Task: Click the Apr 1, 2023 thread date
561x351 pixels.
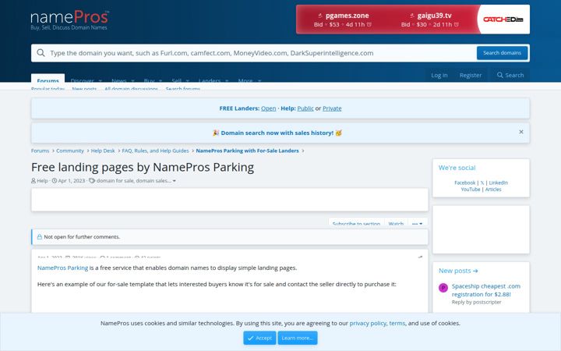Action: (x=72, y=180)
